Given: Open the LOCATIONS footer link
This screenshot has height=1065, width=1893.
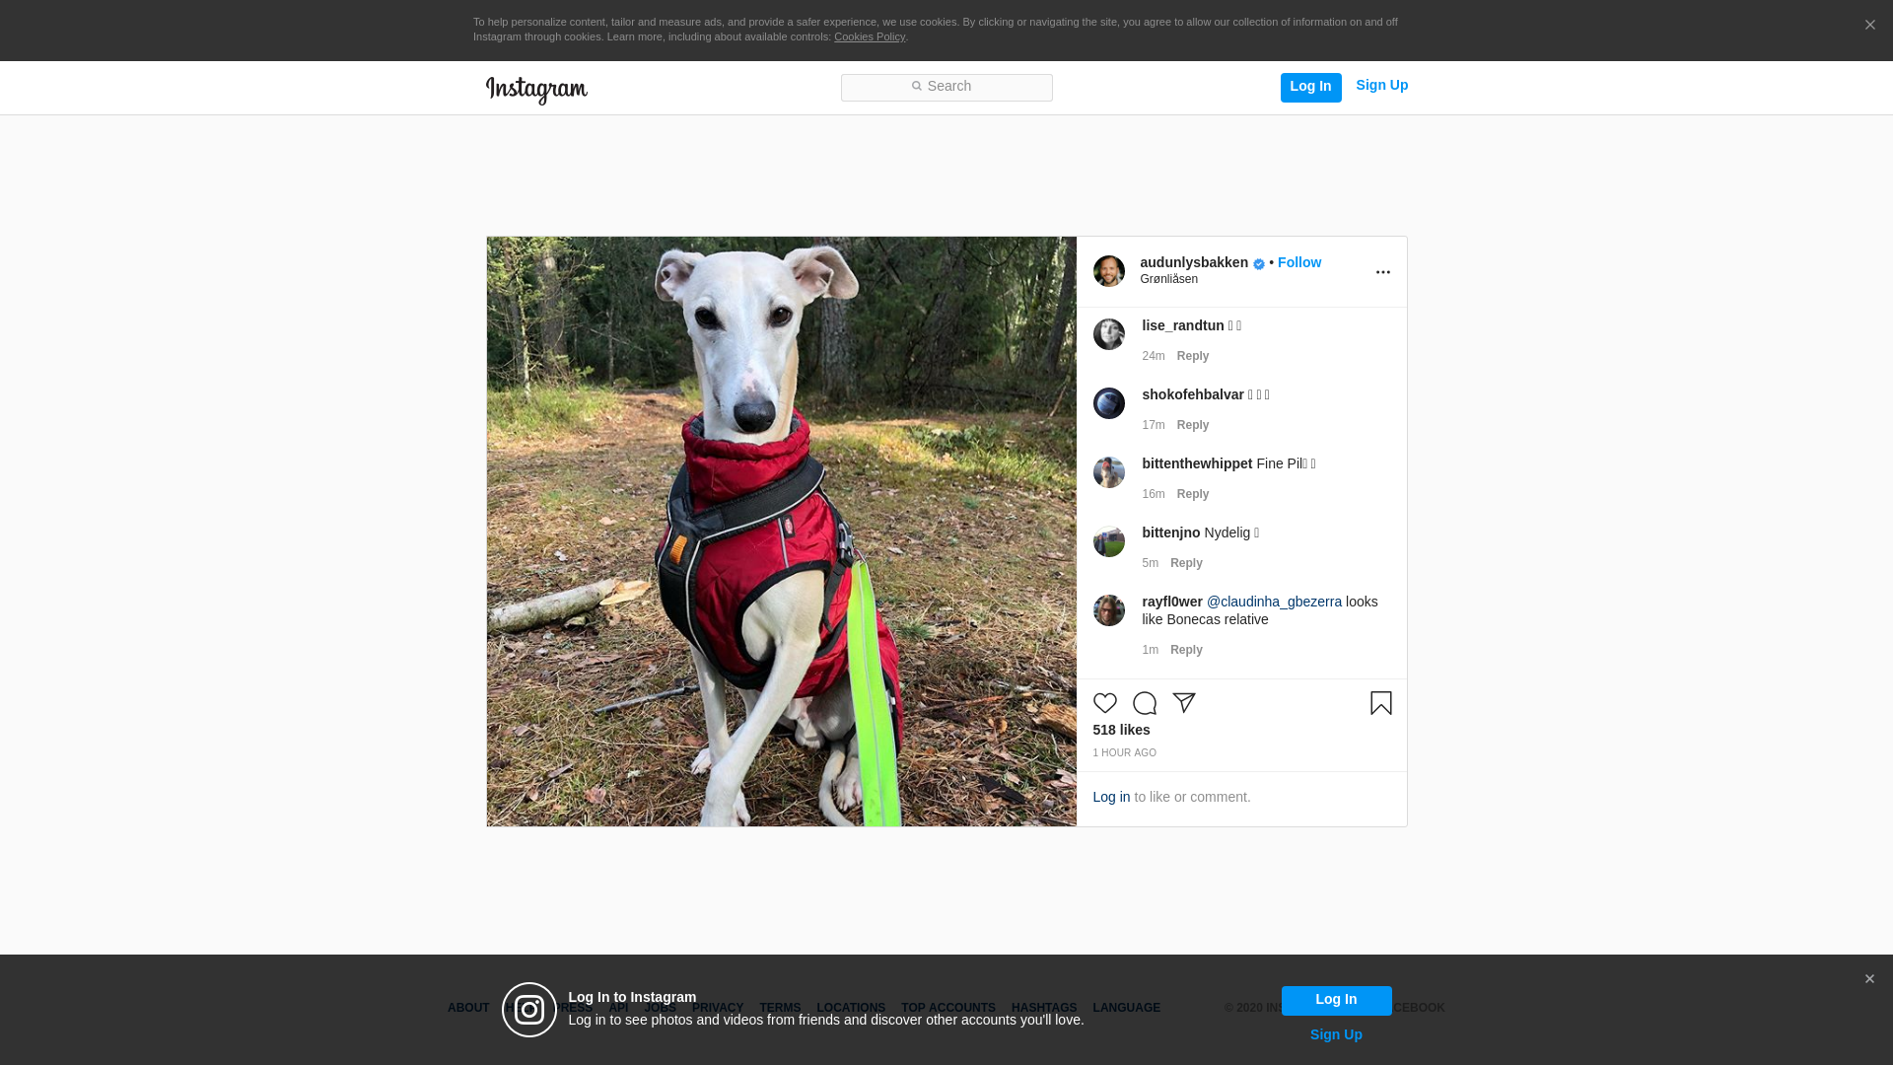Looking at the screenshot, I should (851, 1008).
